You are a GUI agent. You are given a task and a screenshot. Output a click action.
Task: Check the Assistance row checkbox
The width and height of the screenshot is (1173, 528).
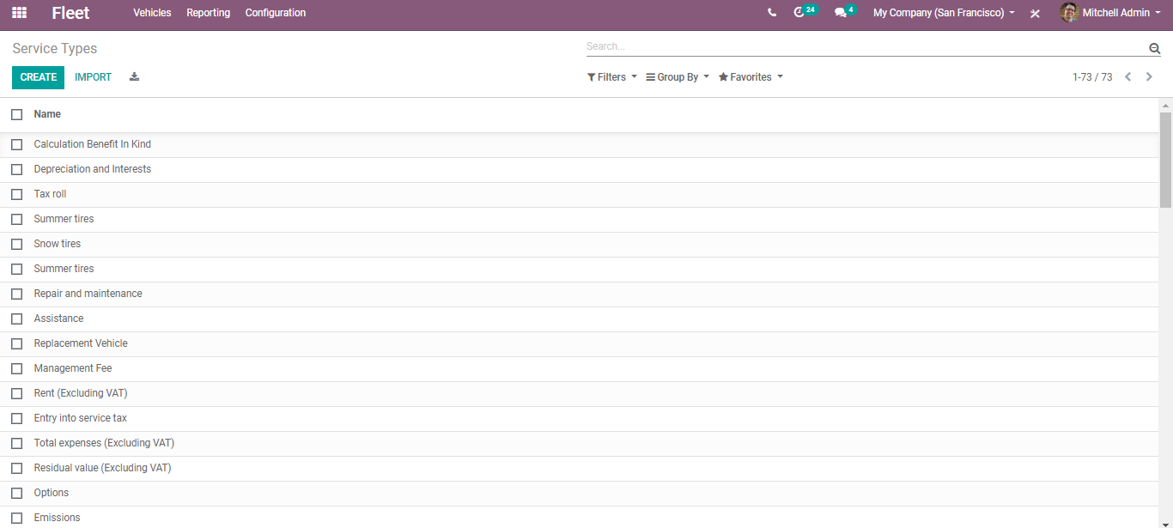[x=16, y=319]
